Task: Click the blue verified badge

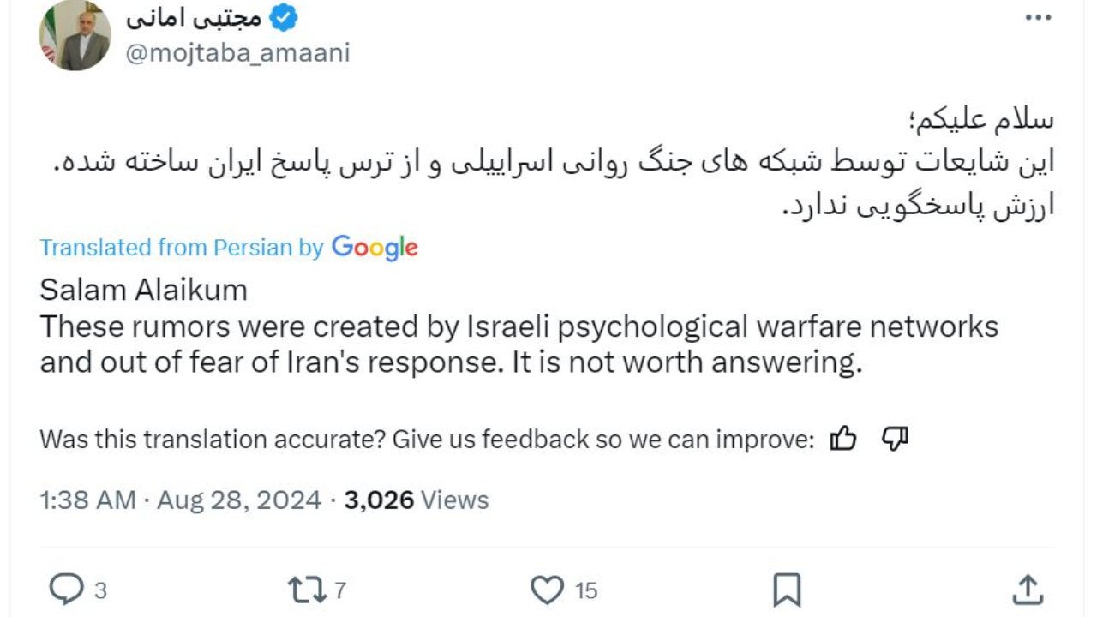Action: click(284, 16)
